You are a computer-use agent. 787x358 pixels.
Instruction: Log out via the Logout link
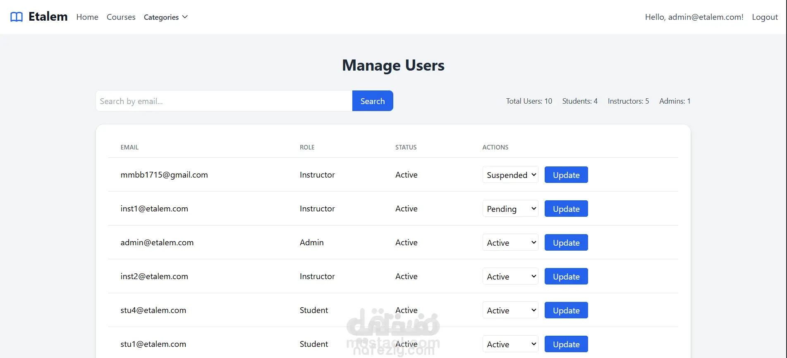[765, 17]
